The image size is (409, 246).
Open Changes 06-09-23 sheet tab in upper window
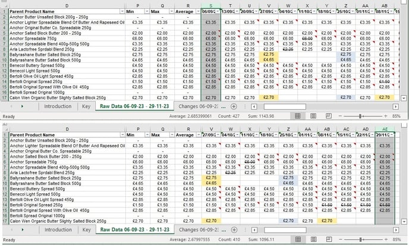click(x=198, y=106)
